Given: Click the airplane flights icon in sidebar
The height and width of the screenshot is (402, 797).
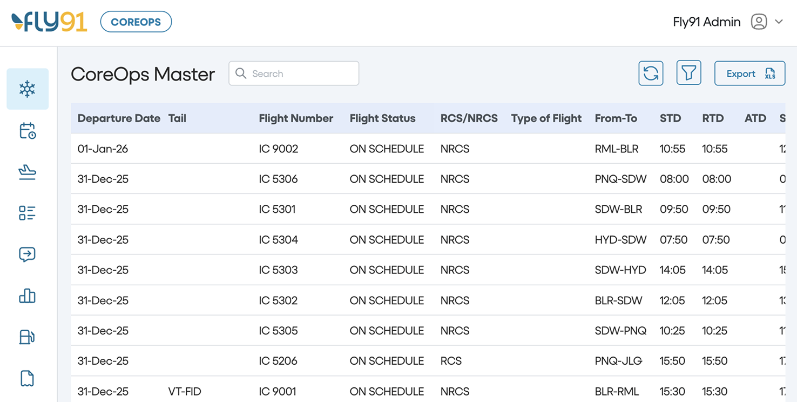Looking at the screenshot, I should pyautogui.click(x=28, y=172).
